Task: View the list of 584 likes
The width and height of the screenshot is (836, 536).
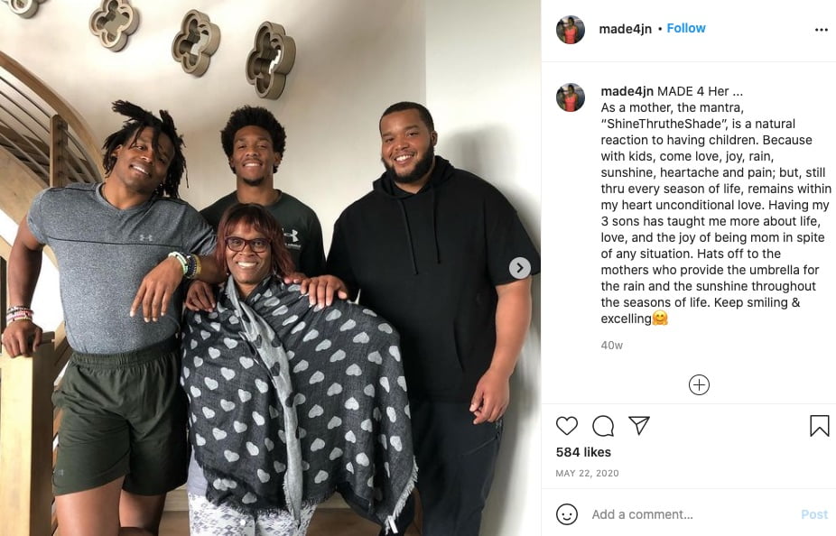Action: coord(583,452)
